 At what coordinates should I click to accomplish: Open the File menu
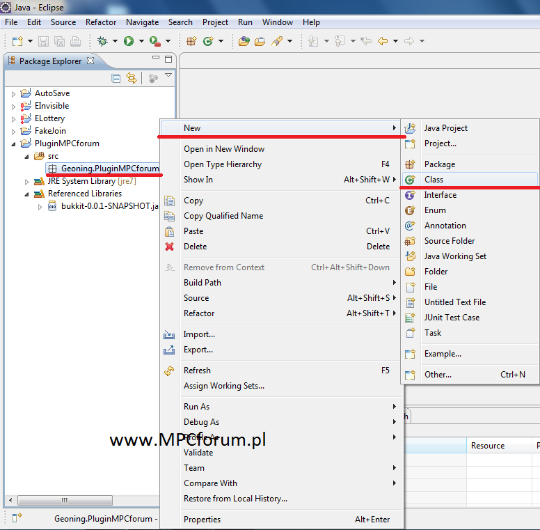pyautogui.click(x=11, y=22)
